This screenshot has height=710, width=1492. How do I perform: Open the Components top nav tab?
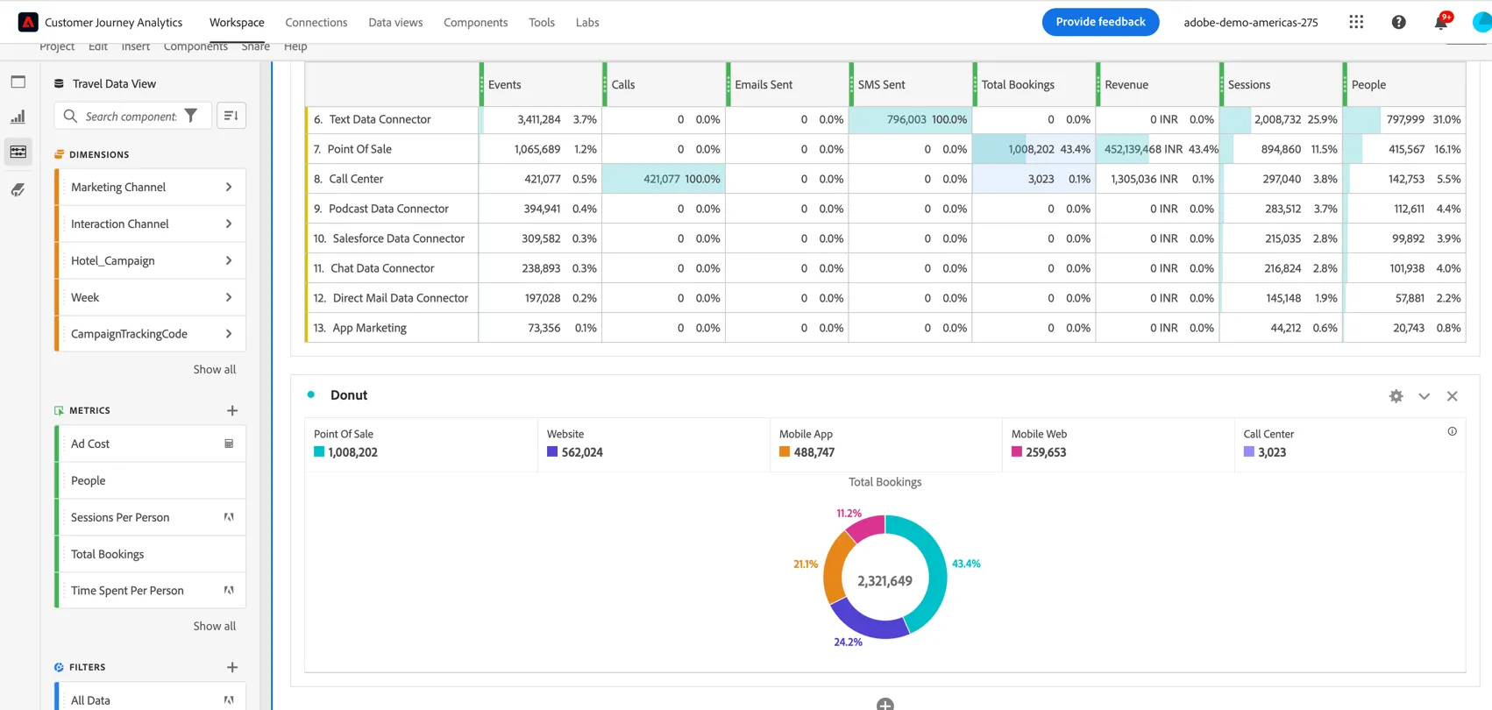476,22
